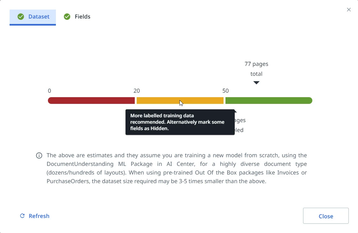
Task: Click the info icon beside estimates note
Action: click(x=39, y=156)
